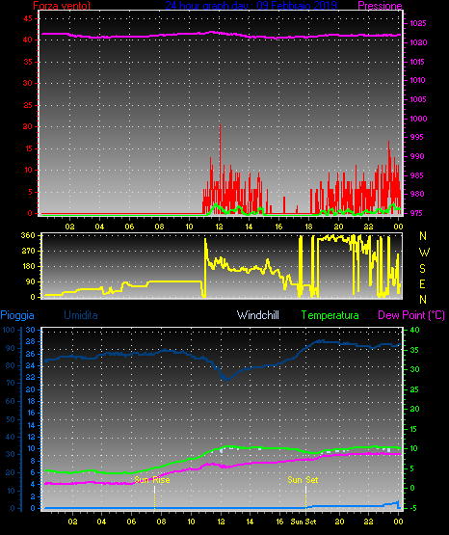This screenshot has width=449, height=535.
Task: Select the yellow '180' wind direction value
Action: coord(28,266)
